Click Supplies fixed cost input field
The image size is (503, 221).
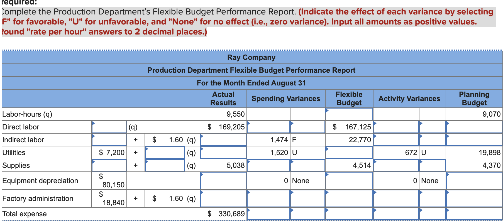click(x=109, y=165)
